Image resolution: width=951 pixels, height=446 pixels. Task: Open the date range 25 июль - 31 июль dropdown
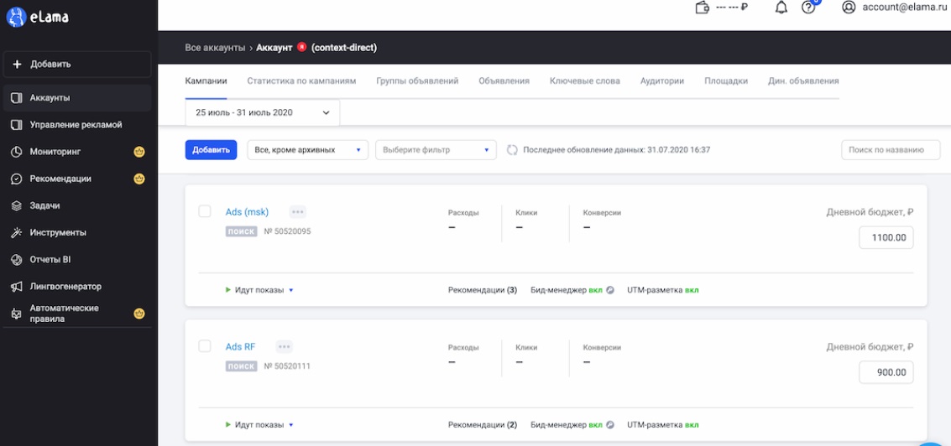coord(263,112)
